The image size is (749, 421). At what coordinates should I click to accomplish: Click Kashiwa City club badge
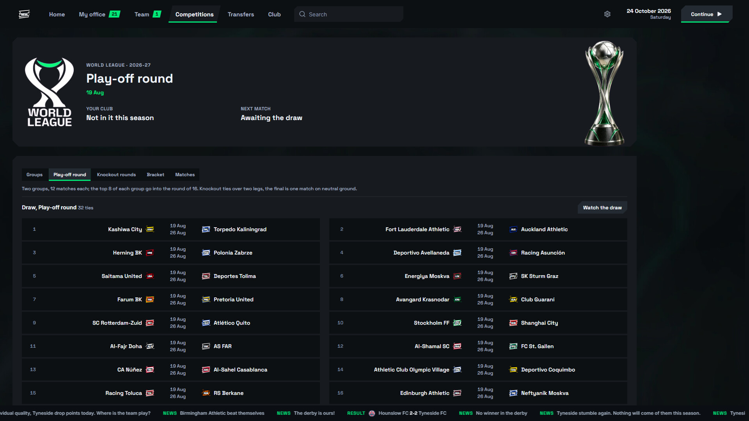pos(150,229)
